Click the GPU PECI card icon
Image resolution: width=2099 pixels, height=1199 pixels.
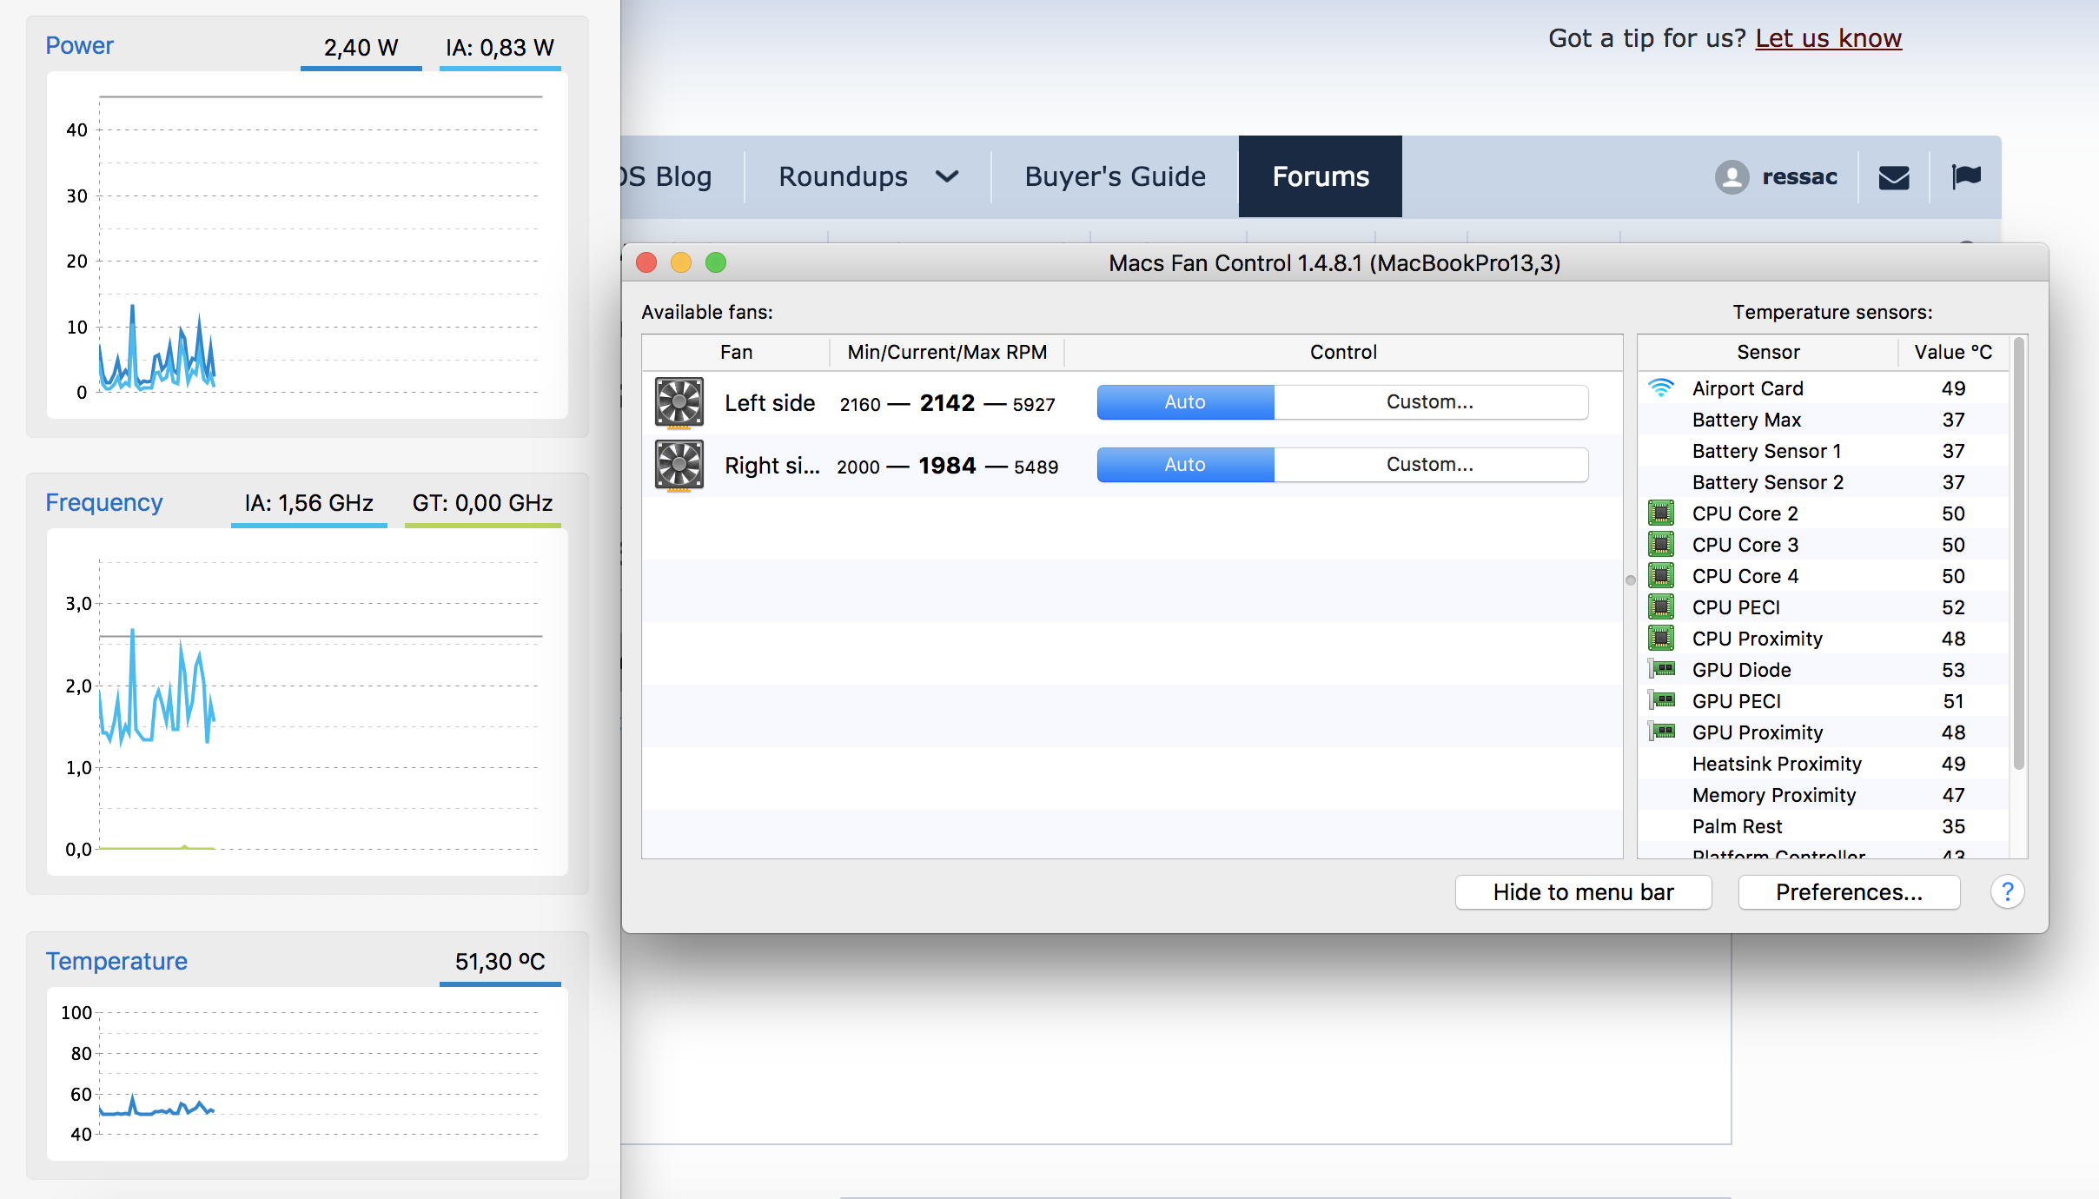1661,700
